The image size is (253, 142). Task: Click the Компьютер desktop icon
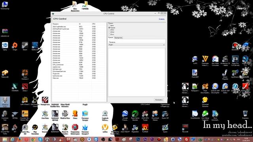[5, 5]
